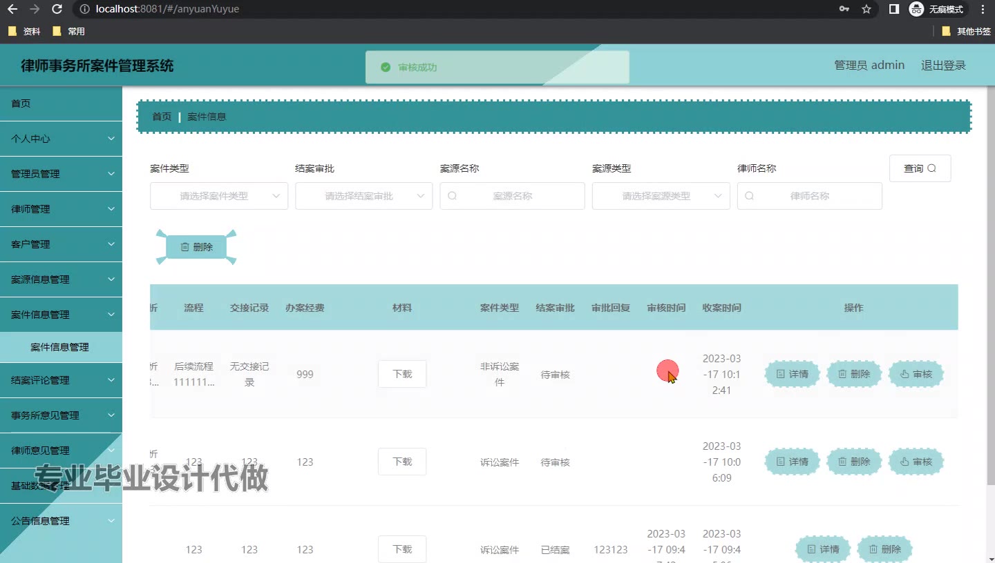The image size is (995, 563).
Task: Click 退出登录 to log out
Action: [943, 66]
